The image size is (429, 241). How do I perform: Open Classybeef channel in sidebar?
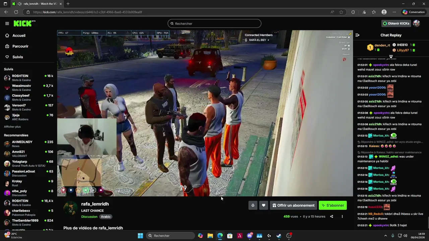click(28, 97)
